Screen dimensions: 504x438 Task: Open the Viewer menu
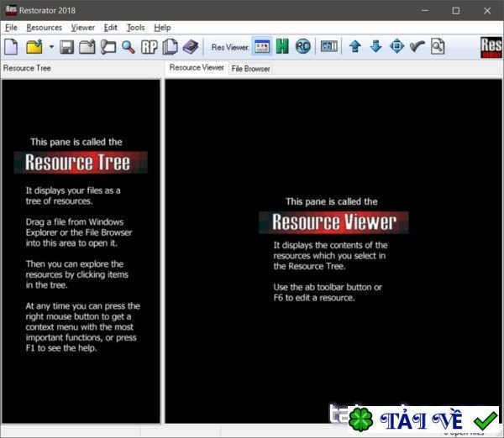coord(83,28)
